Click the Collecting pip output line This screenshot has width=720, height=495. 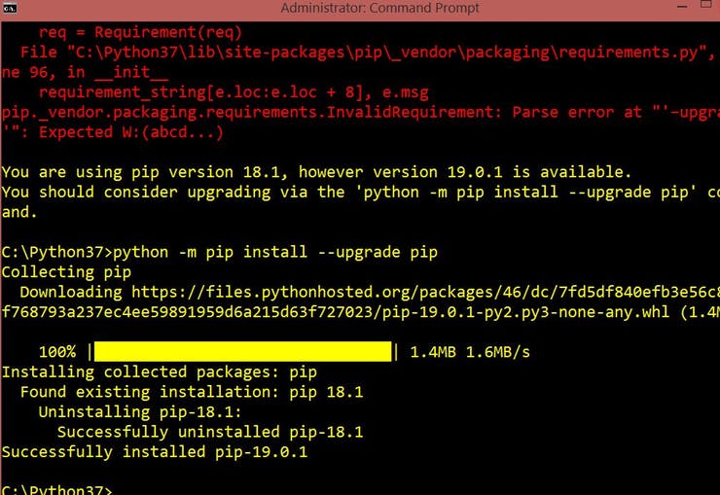[x=66, y=272]
